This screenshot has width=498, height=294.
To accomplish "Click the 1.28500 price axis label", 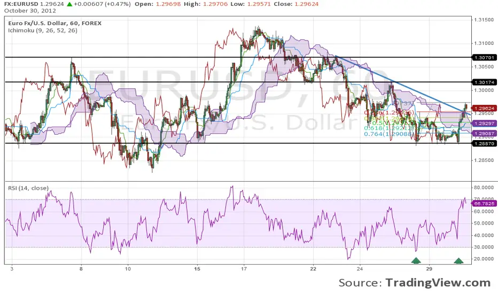I will click(x=484, y=160).
